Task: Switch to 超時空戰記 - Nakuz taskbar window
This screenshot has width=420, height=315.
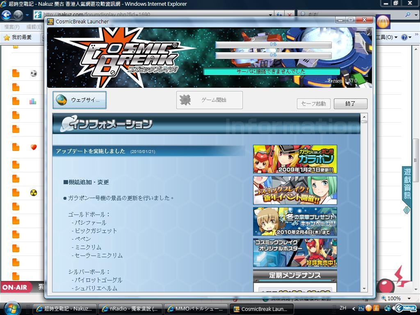Action: (x=65, y=309)
